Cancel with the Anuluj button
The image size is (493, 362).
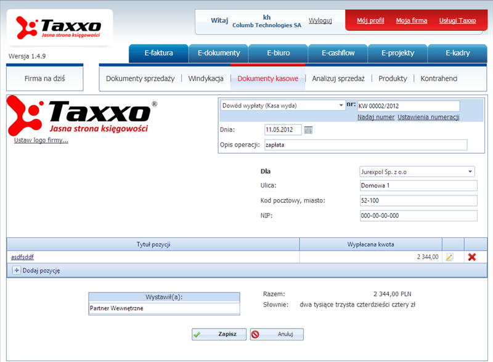click(277, 334)
